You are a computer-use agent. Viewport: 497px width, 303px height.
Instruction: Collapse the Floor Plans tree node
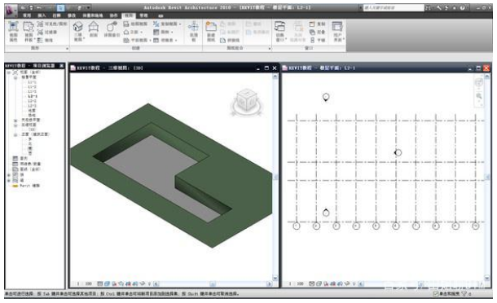click(x=15, y=77)
